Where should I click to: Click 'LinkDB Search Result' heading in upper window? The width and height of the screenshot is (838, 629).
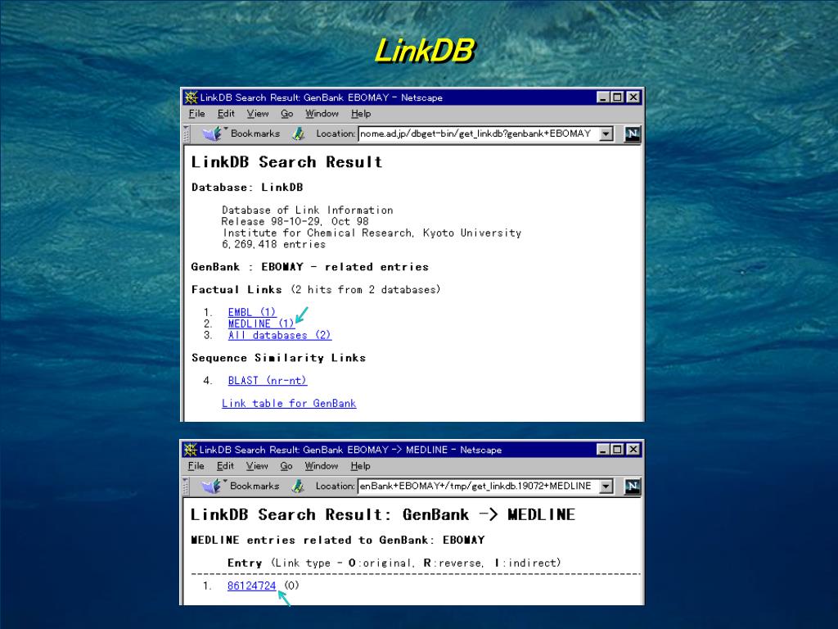pyautogui.click(x=286, y=162)
